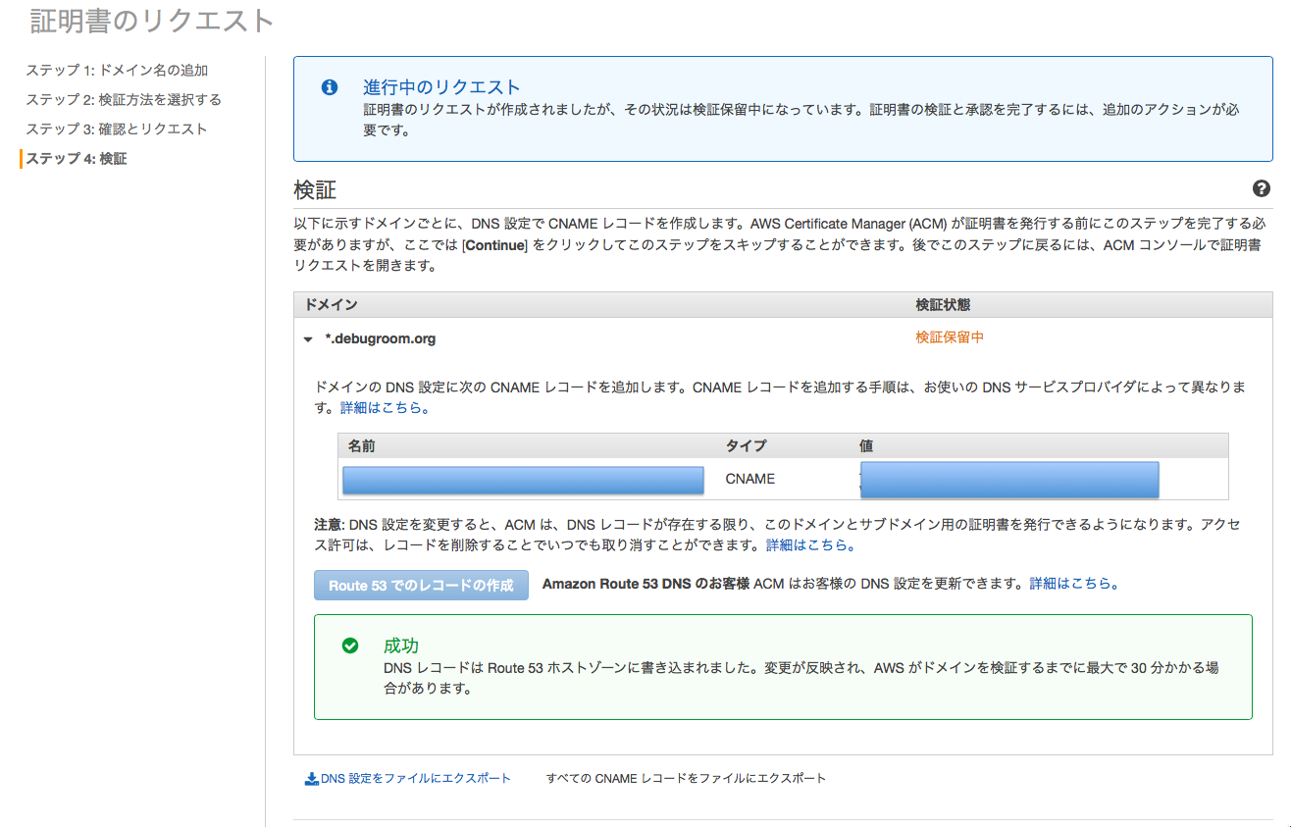Open 詳細はこちら link in the 注意 note
Viewport: 1291px width, 827px height.
point(810,544)
